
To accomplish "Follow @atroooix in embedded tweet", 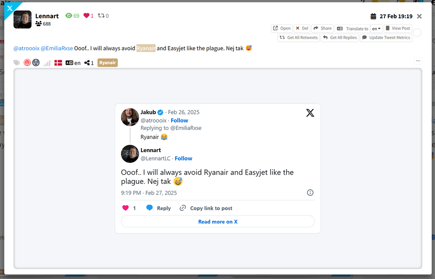I will 179,120.
